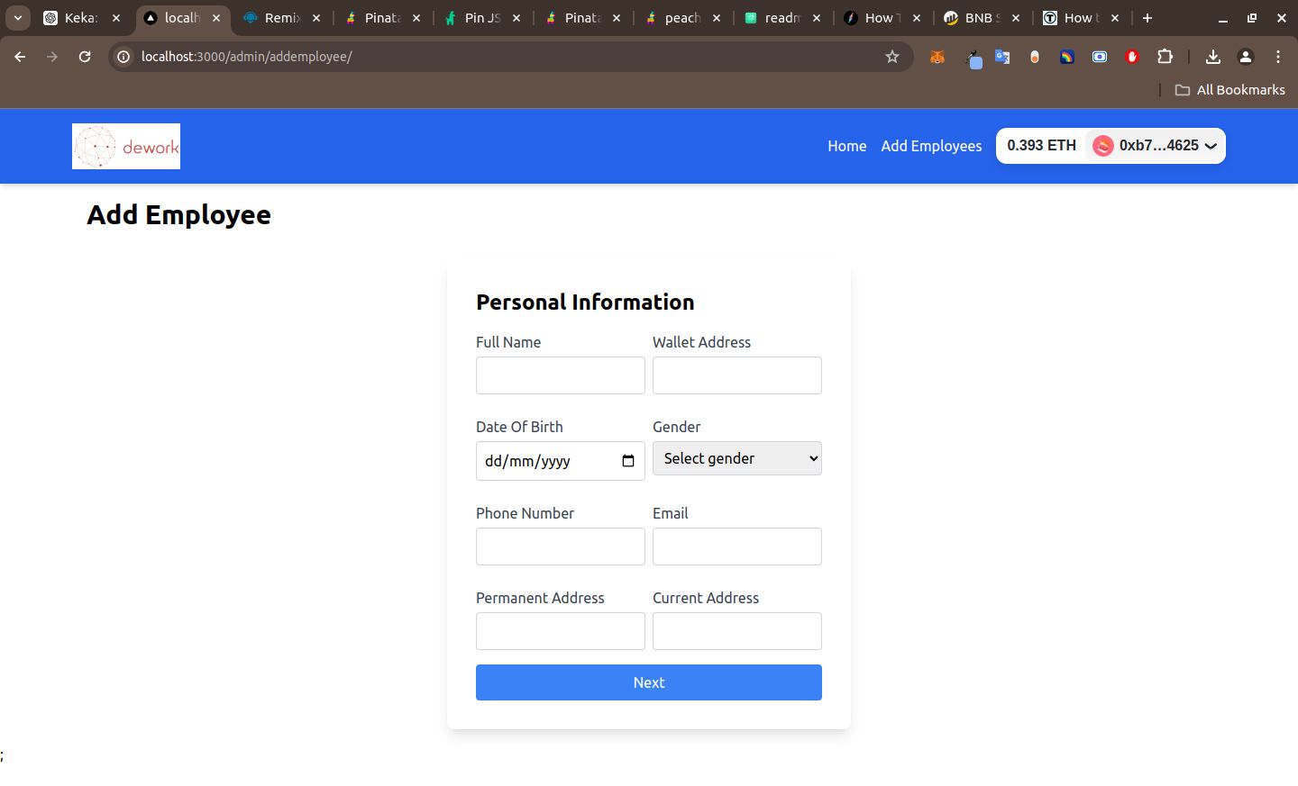Viewport: 1298px width, 786px height.
Task: Open the All Bookmarks folder
Action: [x=1230, y=90]
